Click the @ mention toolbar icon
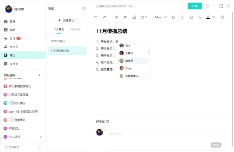 (x=117, y=17)
